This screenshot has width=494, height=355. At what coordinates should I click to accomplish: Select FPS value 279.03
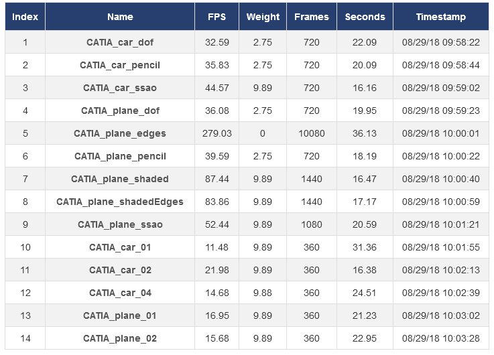[x=217, y=133]
